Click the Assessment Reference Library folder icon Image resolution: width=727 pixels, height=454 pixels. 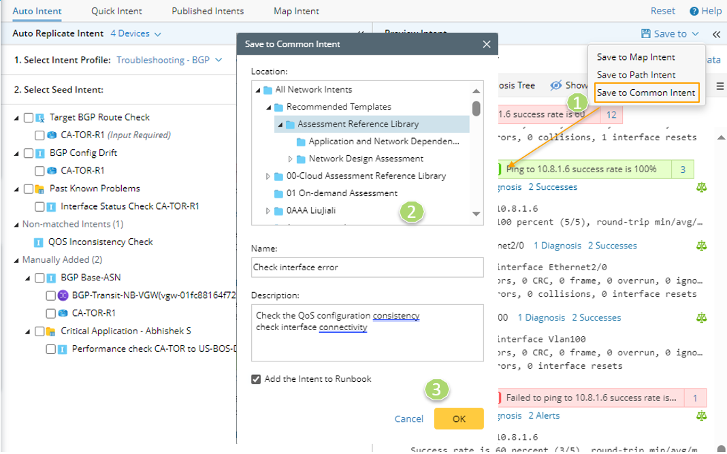pos(290,124)
